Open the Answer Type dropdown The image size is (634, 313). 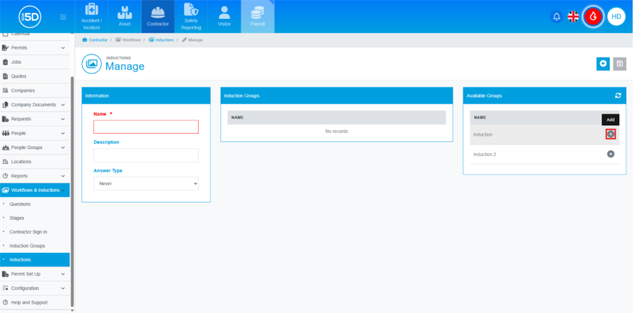point(146,183)
